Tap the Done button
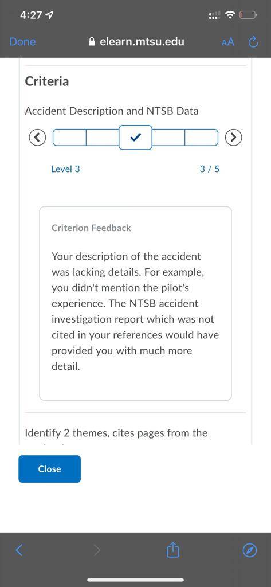This screenshot has height=587, width=271. point(22,41)
